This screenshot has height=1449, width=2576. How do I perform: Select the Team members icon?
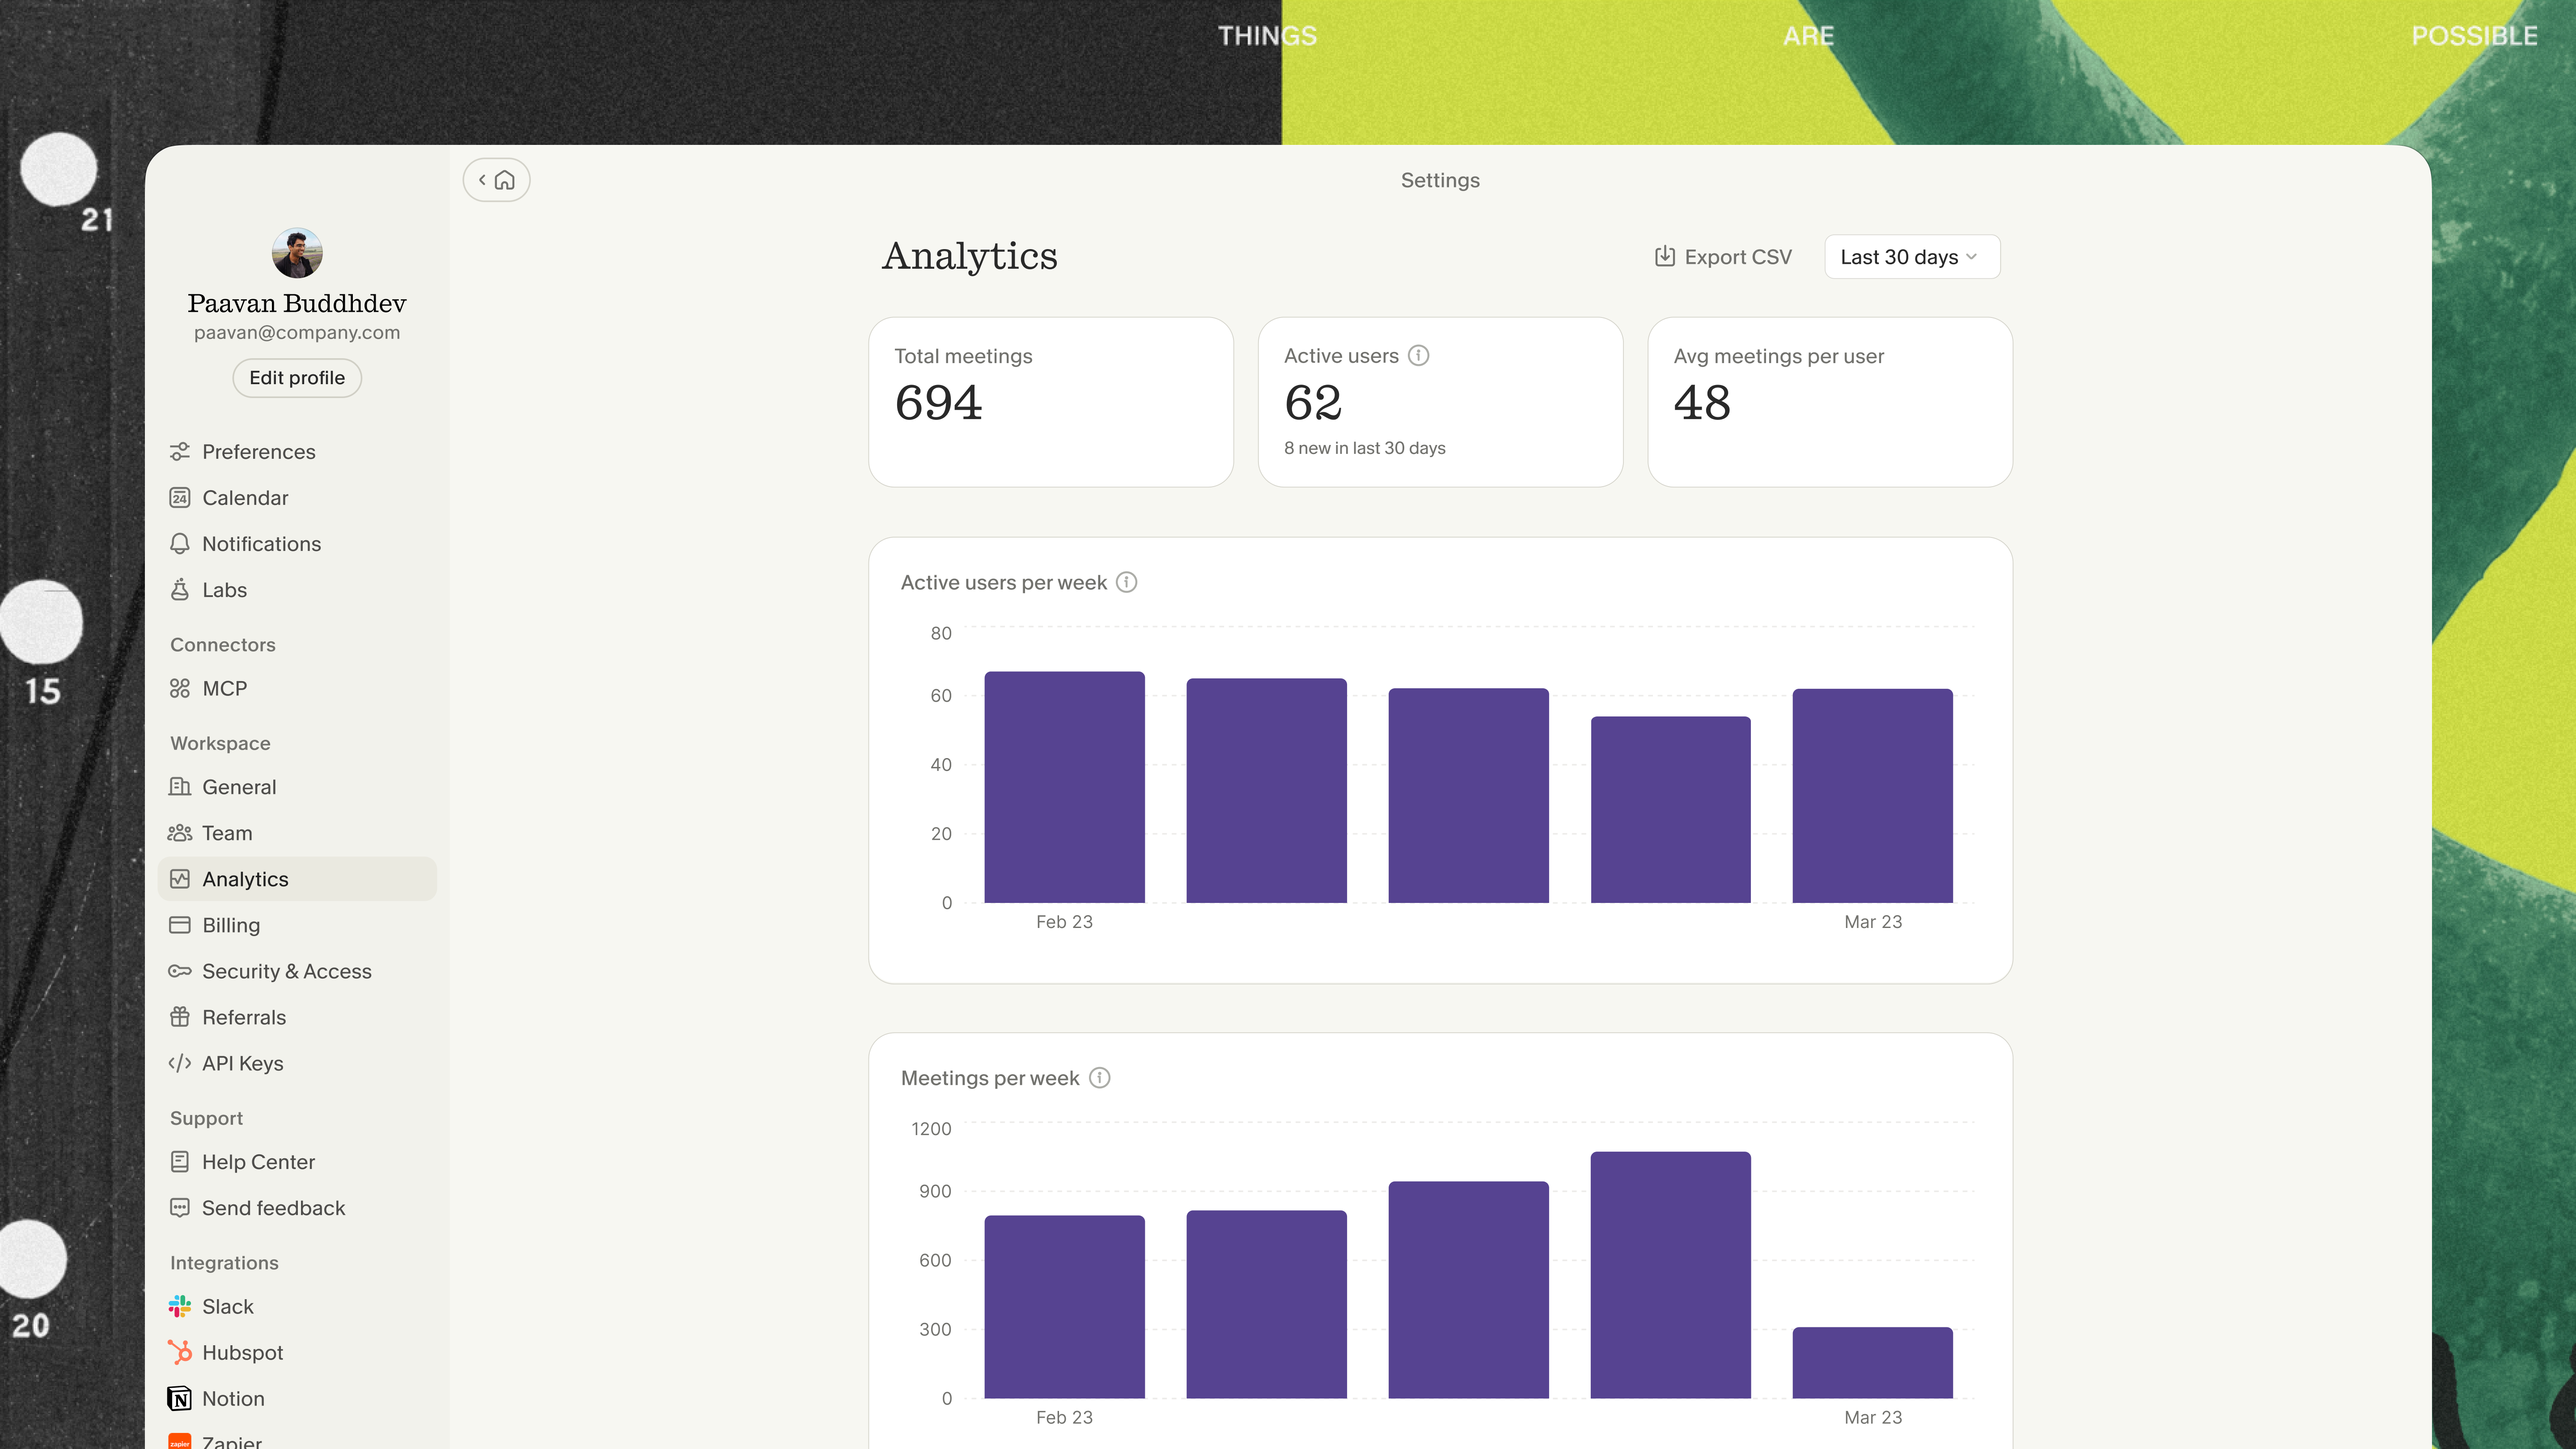pos(180,832)
